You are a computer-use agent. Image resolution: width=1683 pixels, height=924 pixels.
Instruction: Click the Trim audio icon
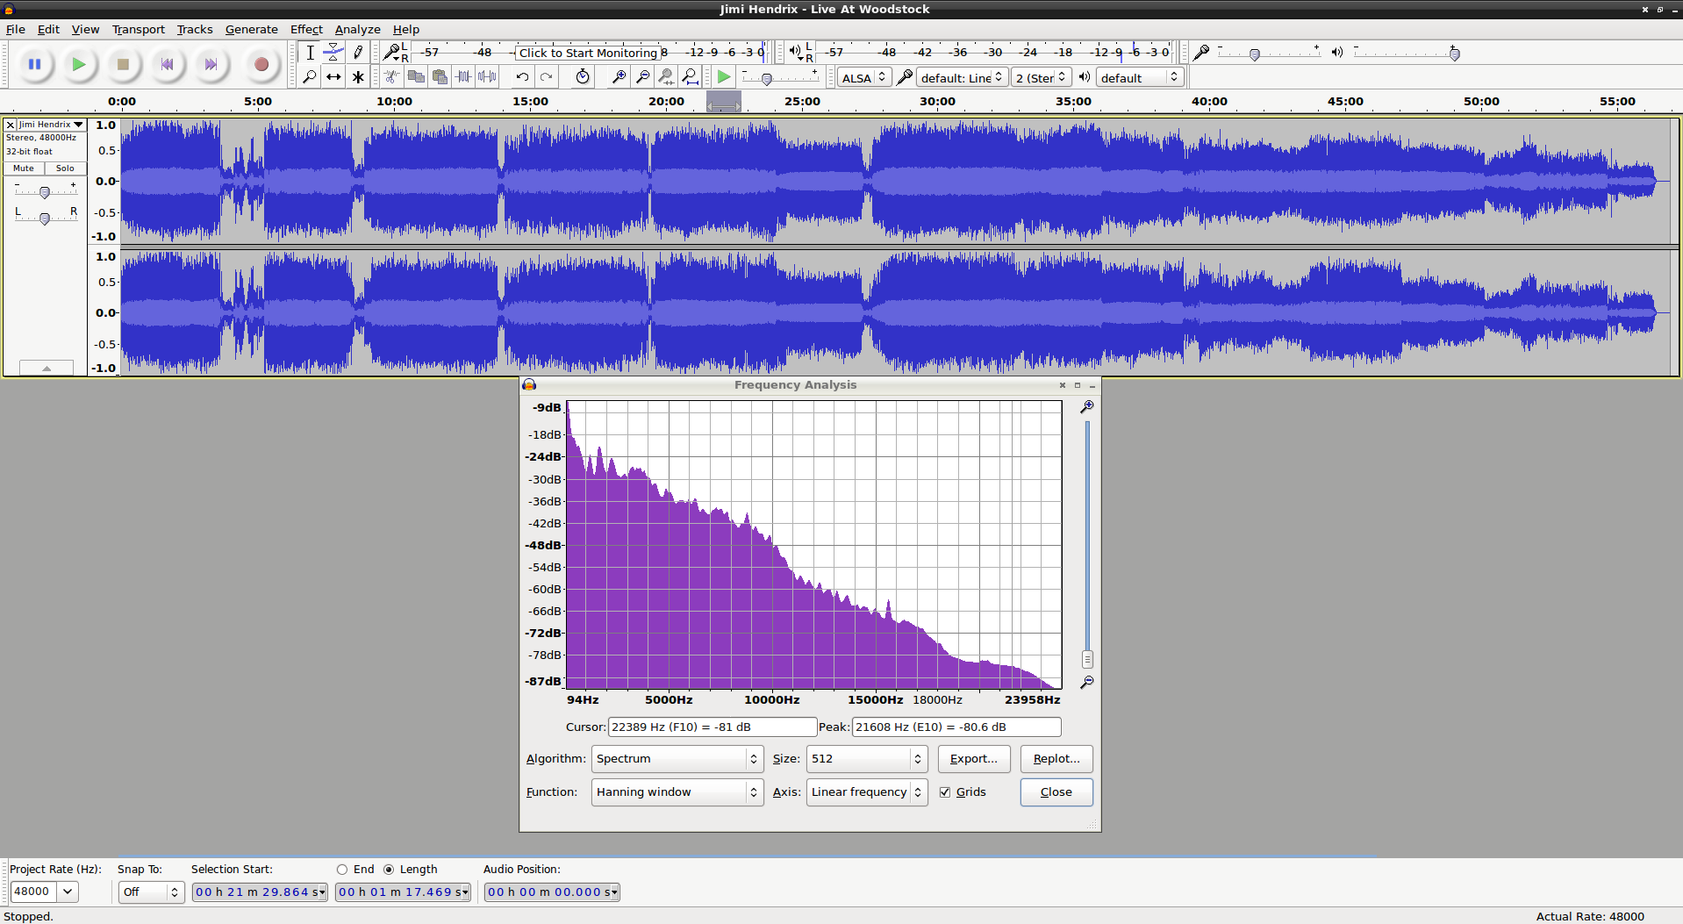(463, 77)
